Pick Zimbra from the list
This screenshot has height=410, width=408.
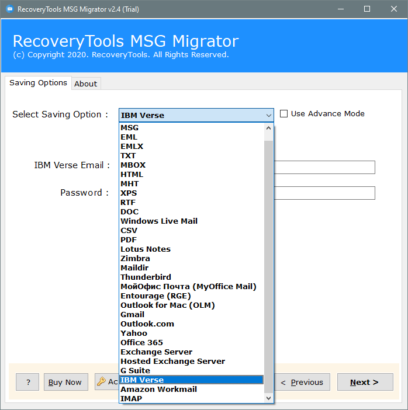(x=192, y=258)
